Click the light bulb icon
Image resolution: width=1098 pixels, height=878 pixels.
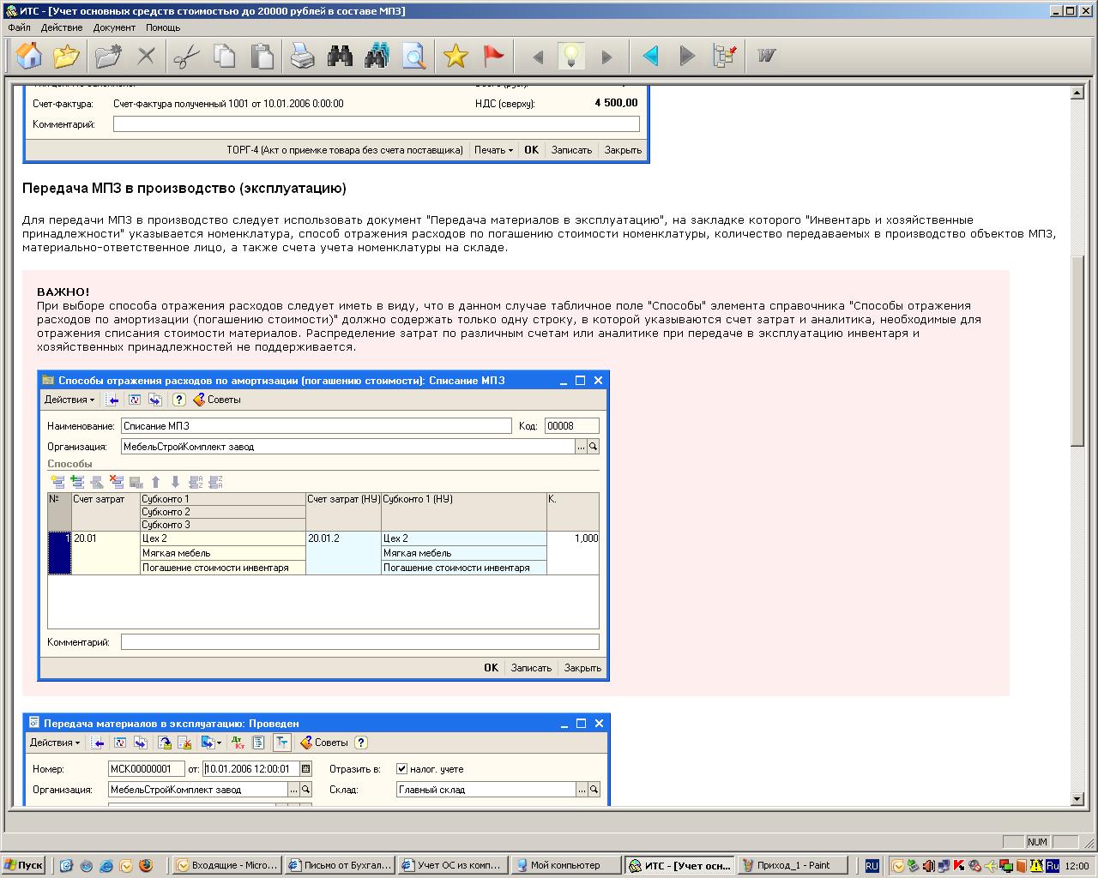571,57
